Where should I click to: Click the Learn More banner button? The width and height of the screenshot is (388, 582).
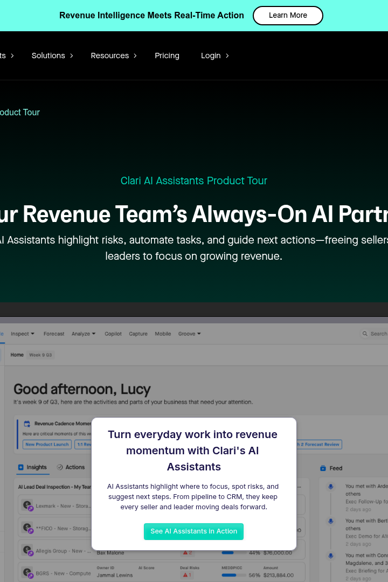tap(288, 16)
